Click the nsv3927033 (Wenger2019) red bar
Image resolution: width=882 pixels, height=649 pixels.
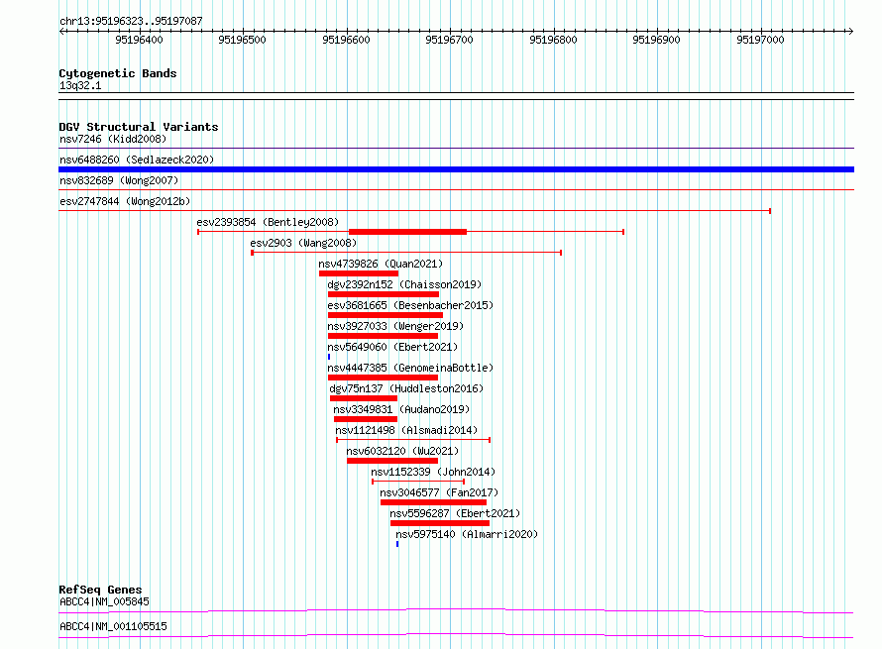pos(384,336)
